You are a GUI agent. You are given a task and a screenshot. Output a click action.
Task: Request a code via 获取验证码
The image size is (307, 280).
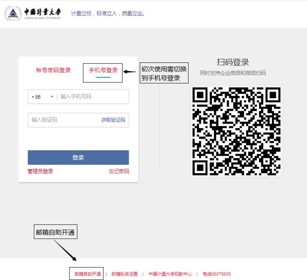(x=113, y=120)
